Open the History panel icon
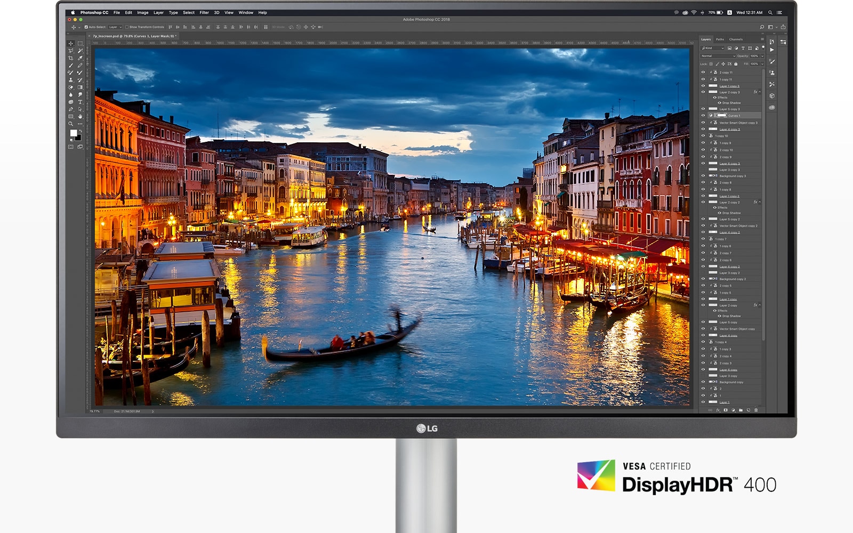 click(771, 42)
